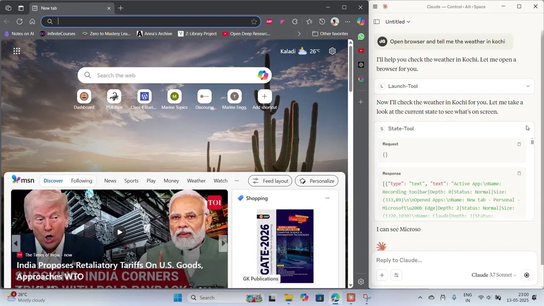Open the Favorites toolbar icon

pos(309,21)
